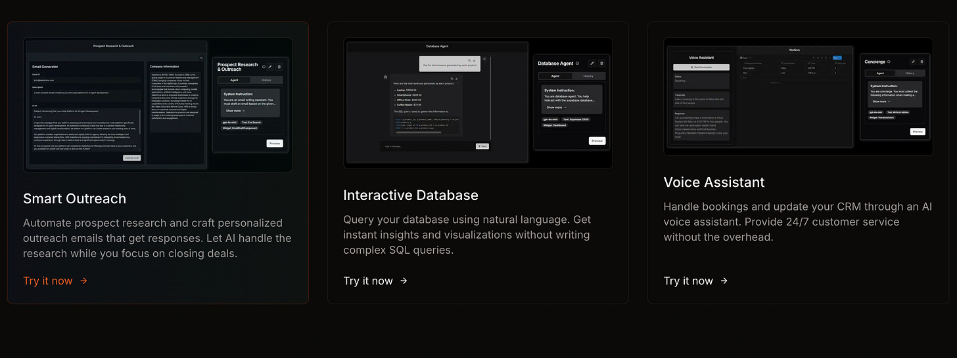The height and width of the screenshot is (358, 957).
Task: Click the Stop Conversation button in Voice Assistant
Action: coord(701,67)
